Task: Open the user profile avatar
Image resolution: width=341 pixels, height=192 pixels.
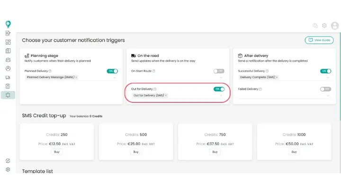Action: (335, 26)
